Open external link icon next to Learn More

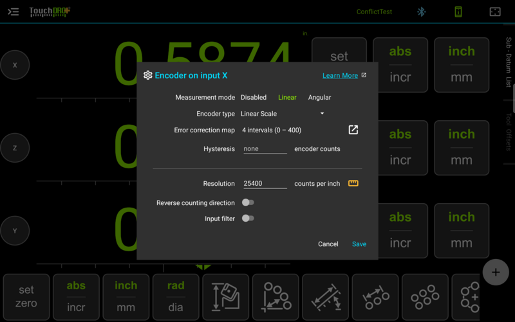[364, 75]
